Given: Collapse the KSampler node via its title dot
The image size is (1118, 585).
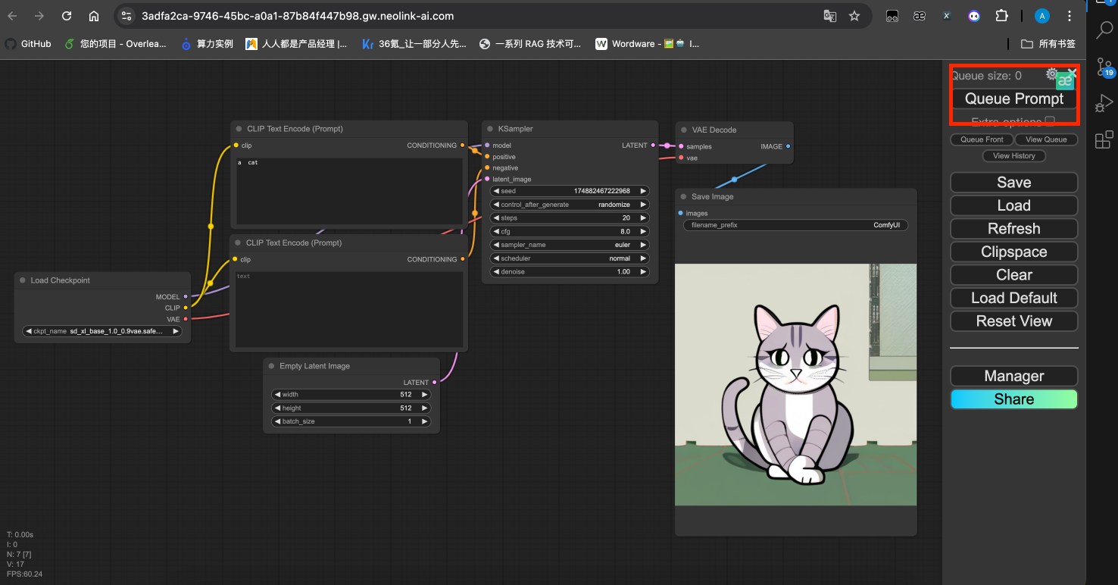Looking at the screenshot, I should (x=490, y=129).
